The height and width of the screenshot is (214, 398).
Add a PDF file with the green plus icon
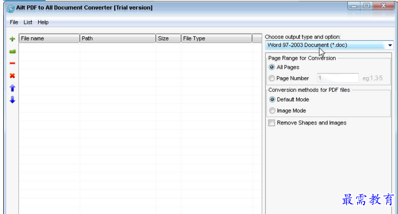[x=12, y=39]
